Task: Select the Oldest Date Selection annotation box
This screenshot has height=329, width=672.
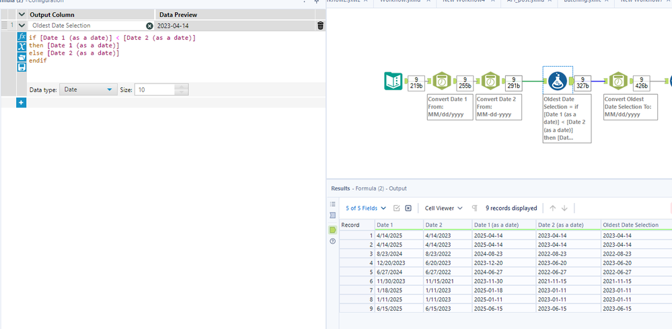Action: coord(566,118)
